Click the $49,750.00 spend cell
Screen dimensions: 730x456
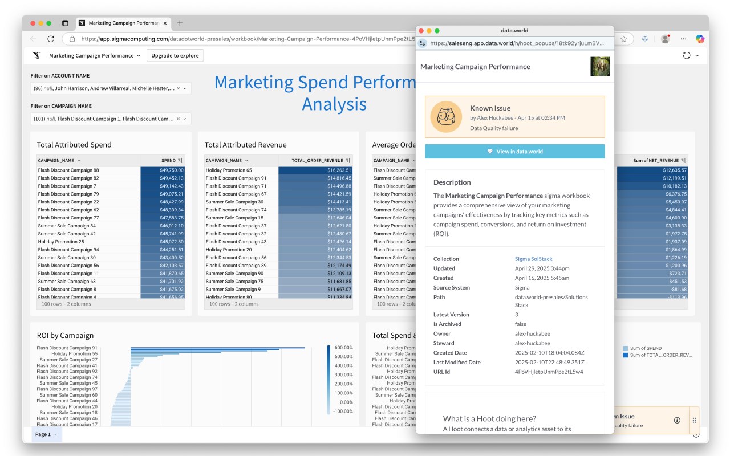pos(163,170)
